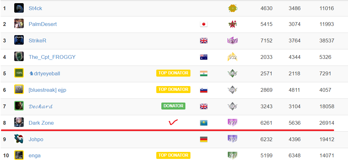
Task: Click the 932 gold star badge
Action: (233, 57)
